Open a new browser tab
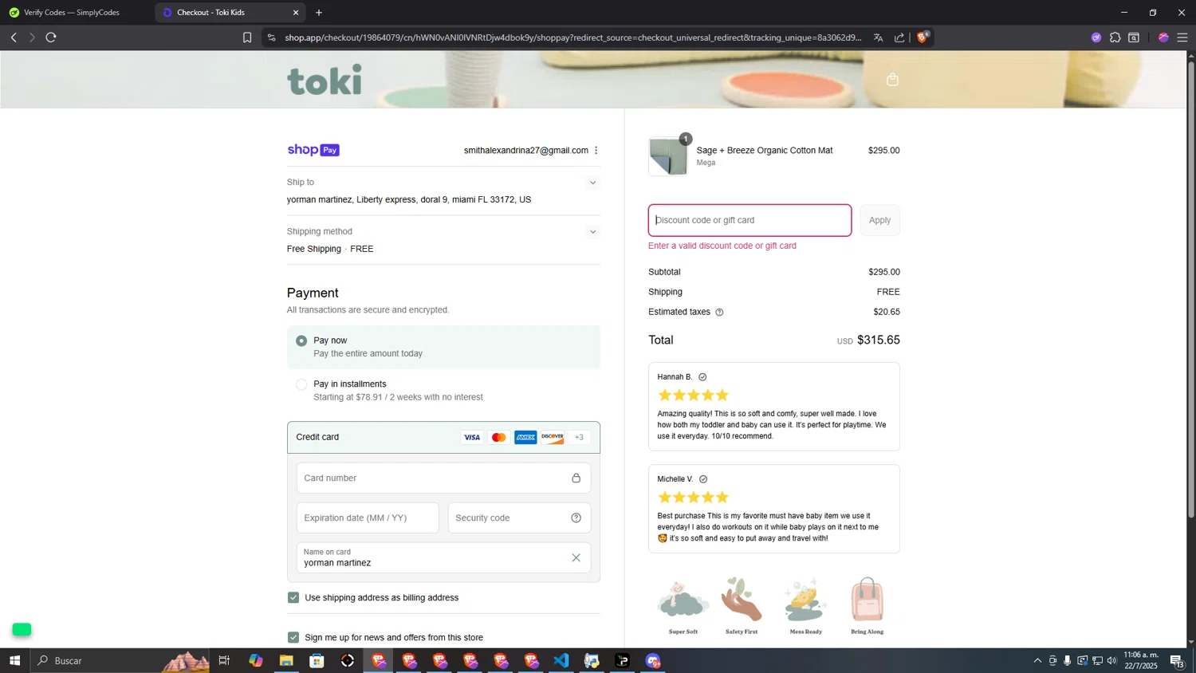 [319, 13]
